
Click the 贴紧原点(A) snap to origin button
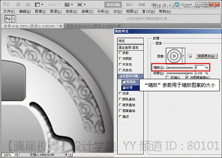pos(206,56)
